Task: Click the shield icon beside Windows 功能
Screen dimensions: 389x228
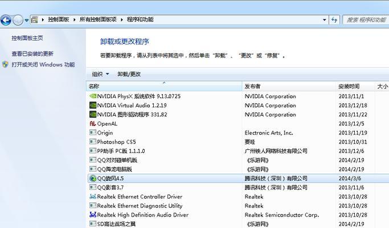Action: (x=5, y=64)
